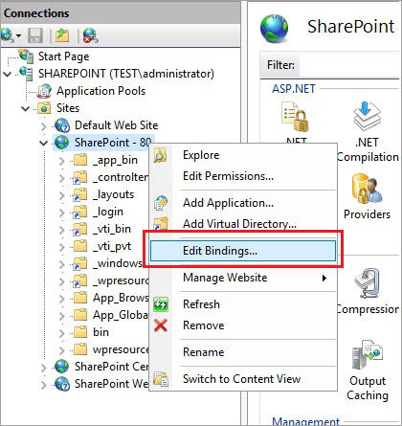Choose Edit Permissions... menu entry
402x426 pixels.
pos(243,176)
